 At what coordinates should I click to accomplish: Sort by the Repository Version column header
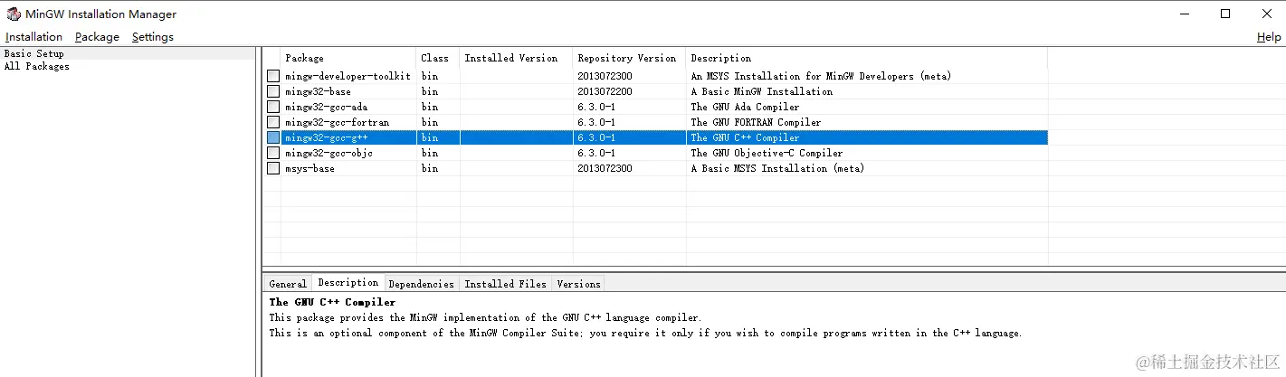click(629, 58)
